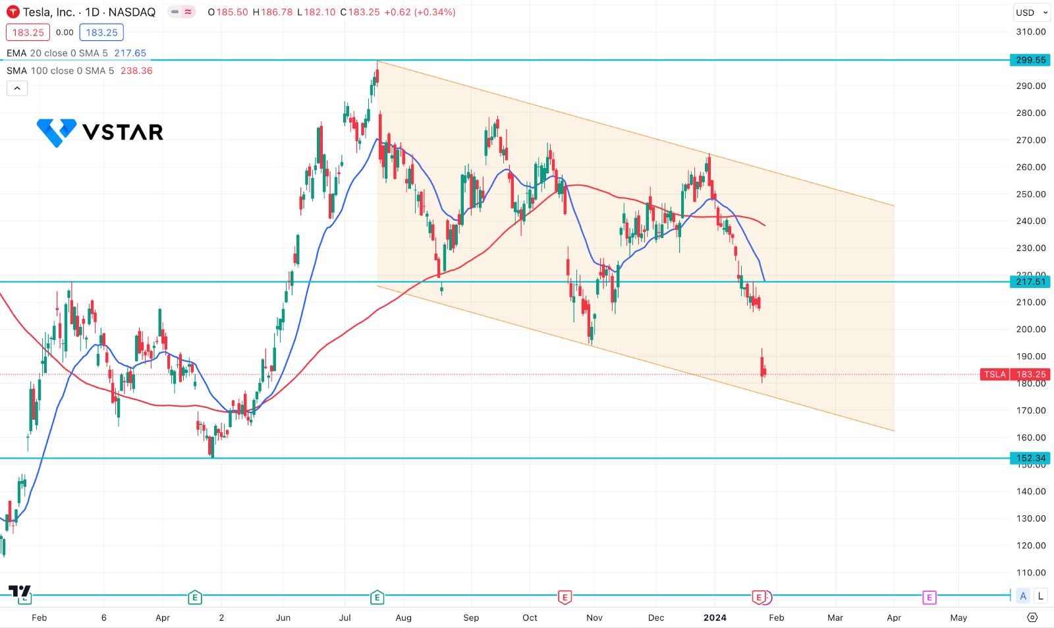Click the 110.00 price axis label
1054x628 pixels.
1030,572
